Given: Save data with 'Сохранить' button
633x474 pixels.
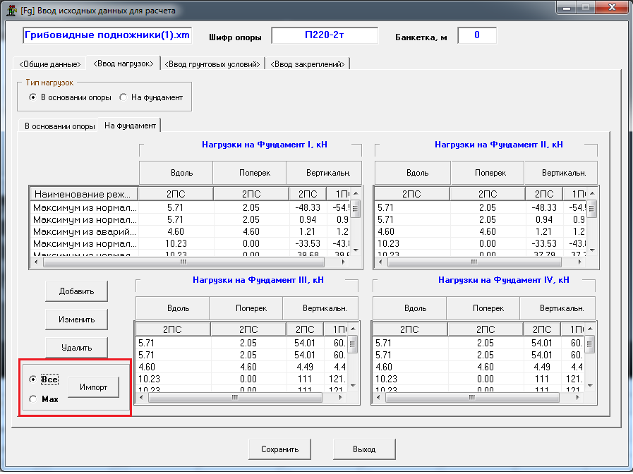Looking at the screenshot, I should click(x=280, y=449).
